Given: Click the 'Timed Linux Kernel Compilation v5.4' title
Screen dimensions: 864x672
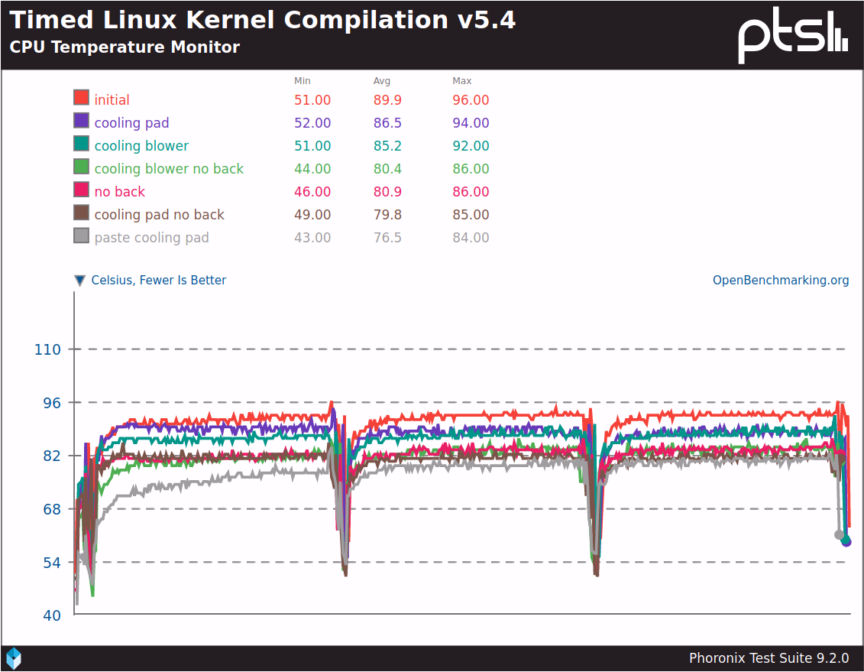Looking at the screenshot, I should [x=263, y=20].
